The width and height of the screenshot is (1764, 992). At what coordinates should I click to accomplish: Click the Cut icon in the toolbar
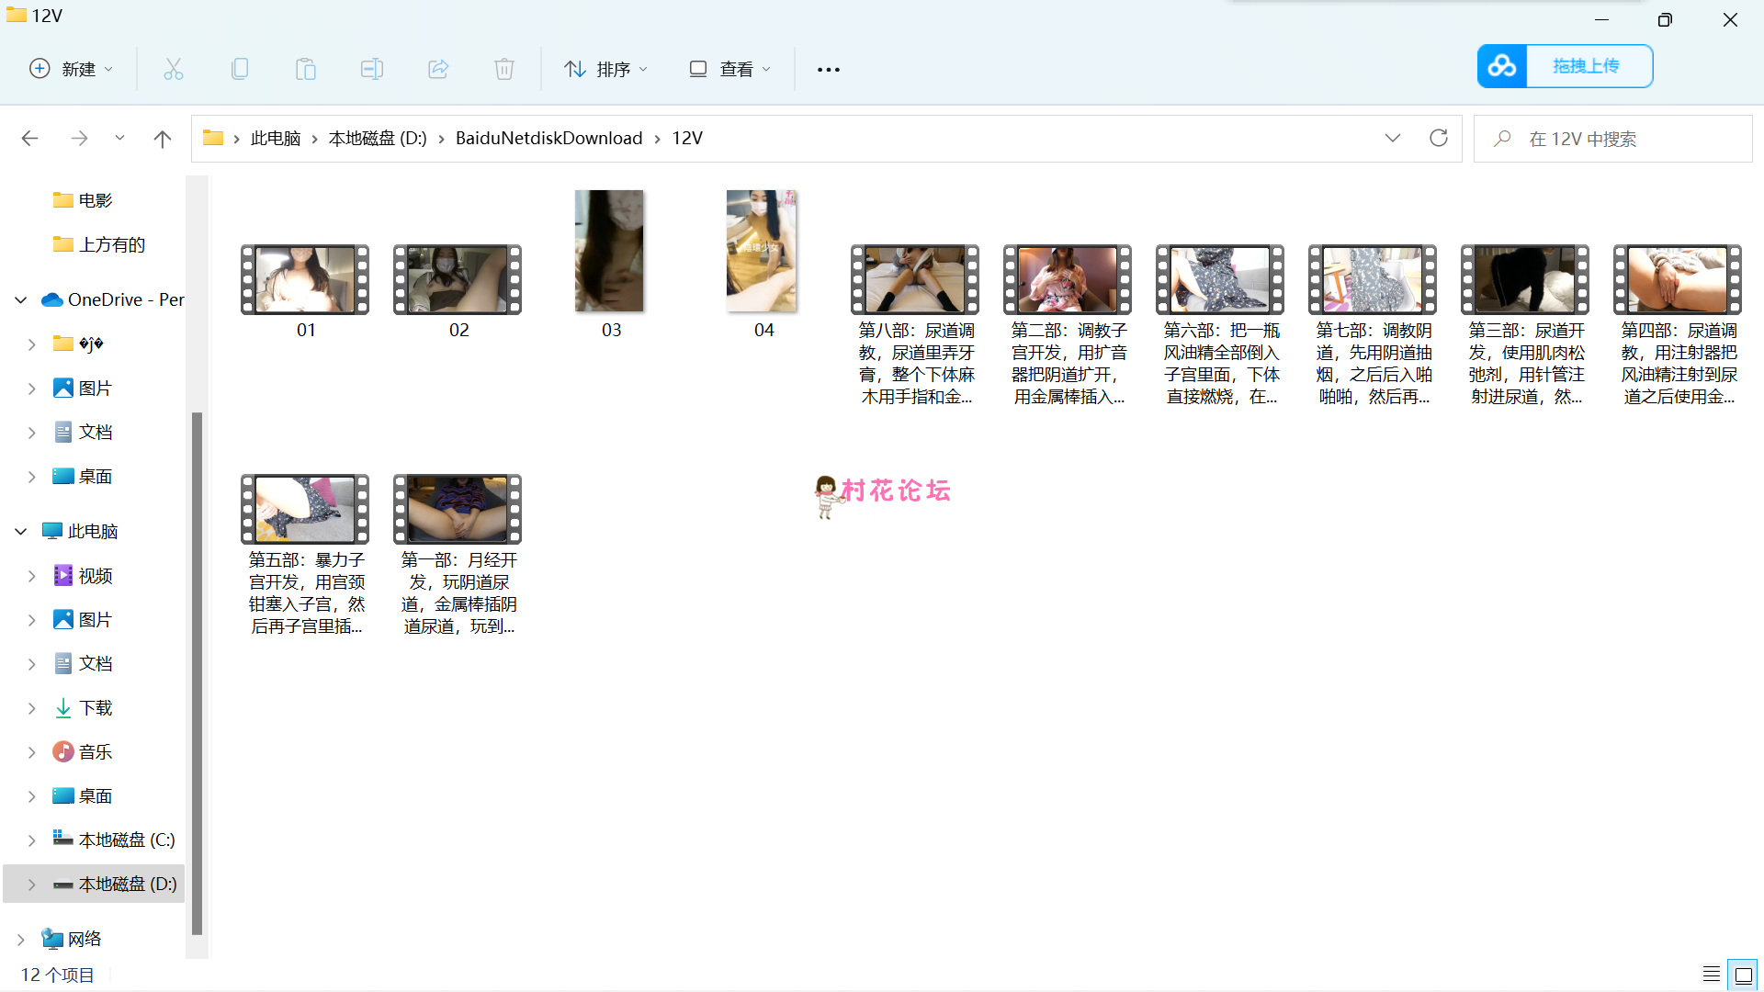click(174, 69)
